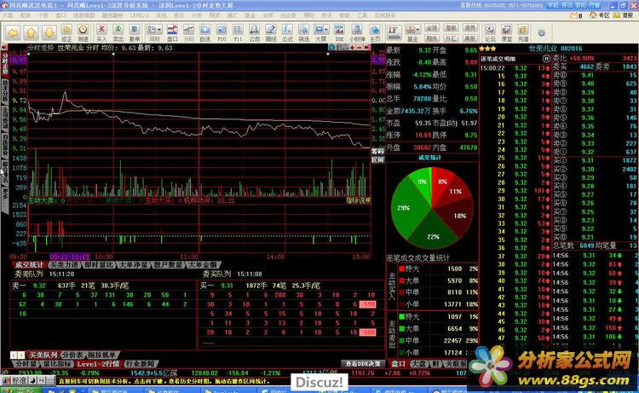The height and width of the screenshot is (393, 639).
Task: Open the mail envelope icon
Action: click(575, 15)
